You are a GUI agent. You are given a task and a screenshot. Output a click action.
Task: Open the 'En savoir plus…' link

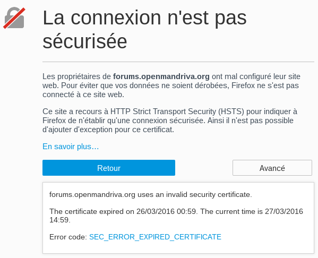click(71, 147)
